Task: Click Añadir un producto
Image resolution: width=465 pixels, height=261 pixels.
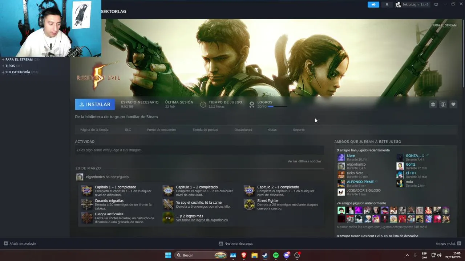Action: click(20, 244)
